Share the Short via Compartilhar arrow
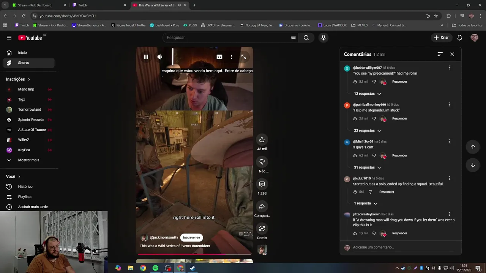Screen dimensions: 486x273 pyautogui.click(x=262, y=206)
